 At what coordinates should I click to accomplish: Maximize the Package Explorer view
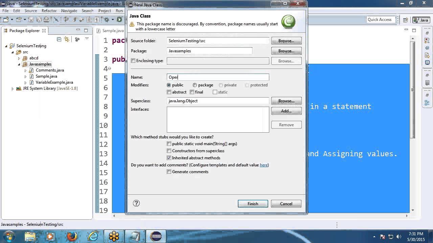(x=86, y=30)
